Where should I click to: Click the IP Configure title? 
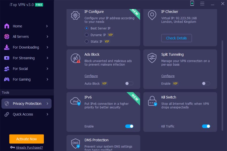point(94,12)
